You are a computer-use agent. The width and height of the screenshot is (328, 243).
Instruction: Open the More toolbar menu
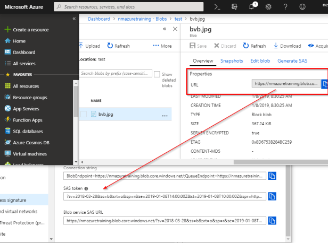162,46
